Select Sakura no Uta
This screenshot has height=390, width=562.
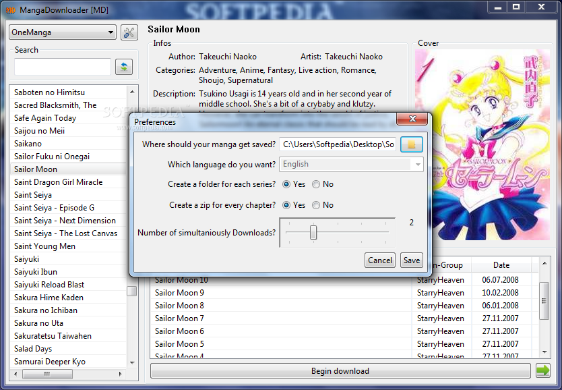[68, 323]
